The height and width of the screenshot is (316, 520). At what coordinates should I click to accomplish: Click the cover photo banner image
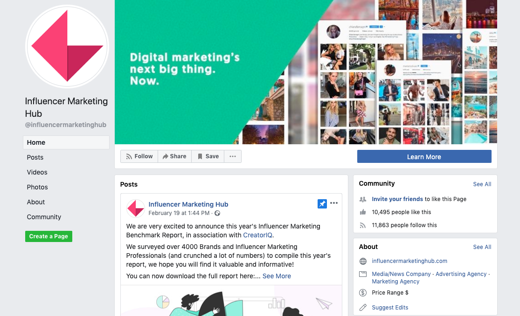306,72
